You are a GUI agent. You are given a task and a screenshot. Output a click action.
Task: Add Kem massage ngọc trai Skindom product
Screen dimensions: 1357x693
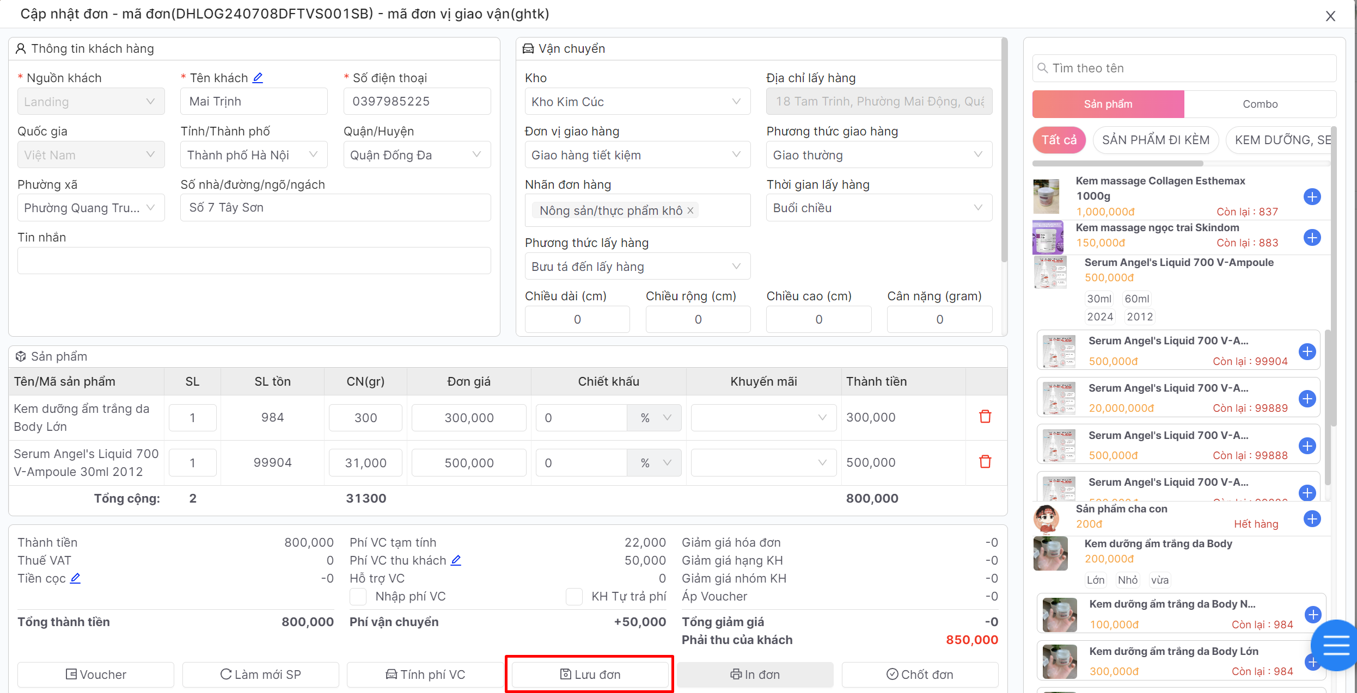1312,238
